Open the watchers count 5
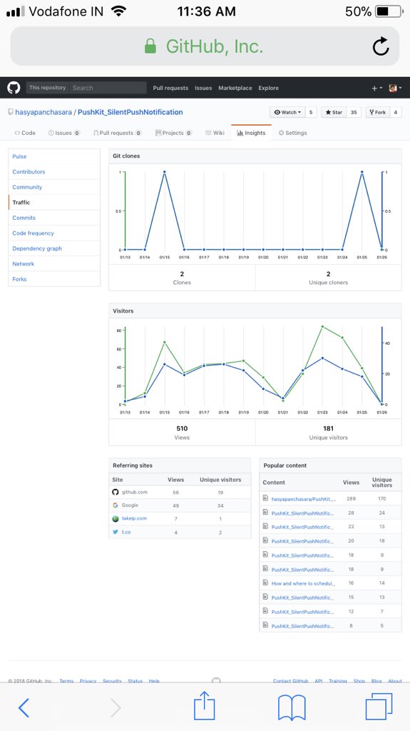Screen dimensions: 410x731 [311, 112]
